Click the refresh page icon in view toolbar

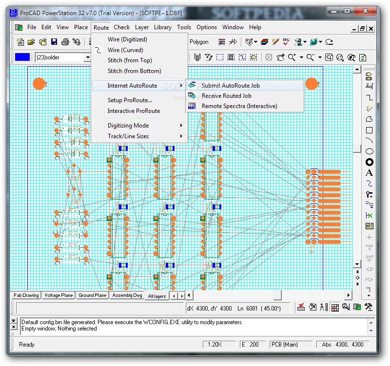[363, 57]
